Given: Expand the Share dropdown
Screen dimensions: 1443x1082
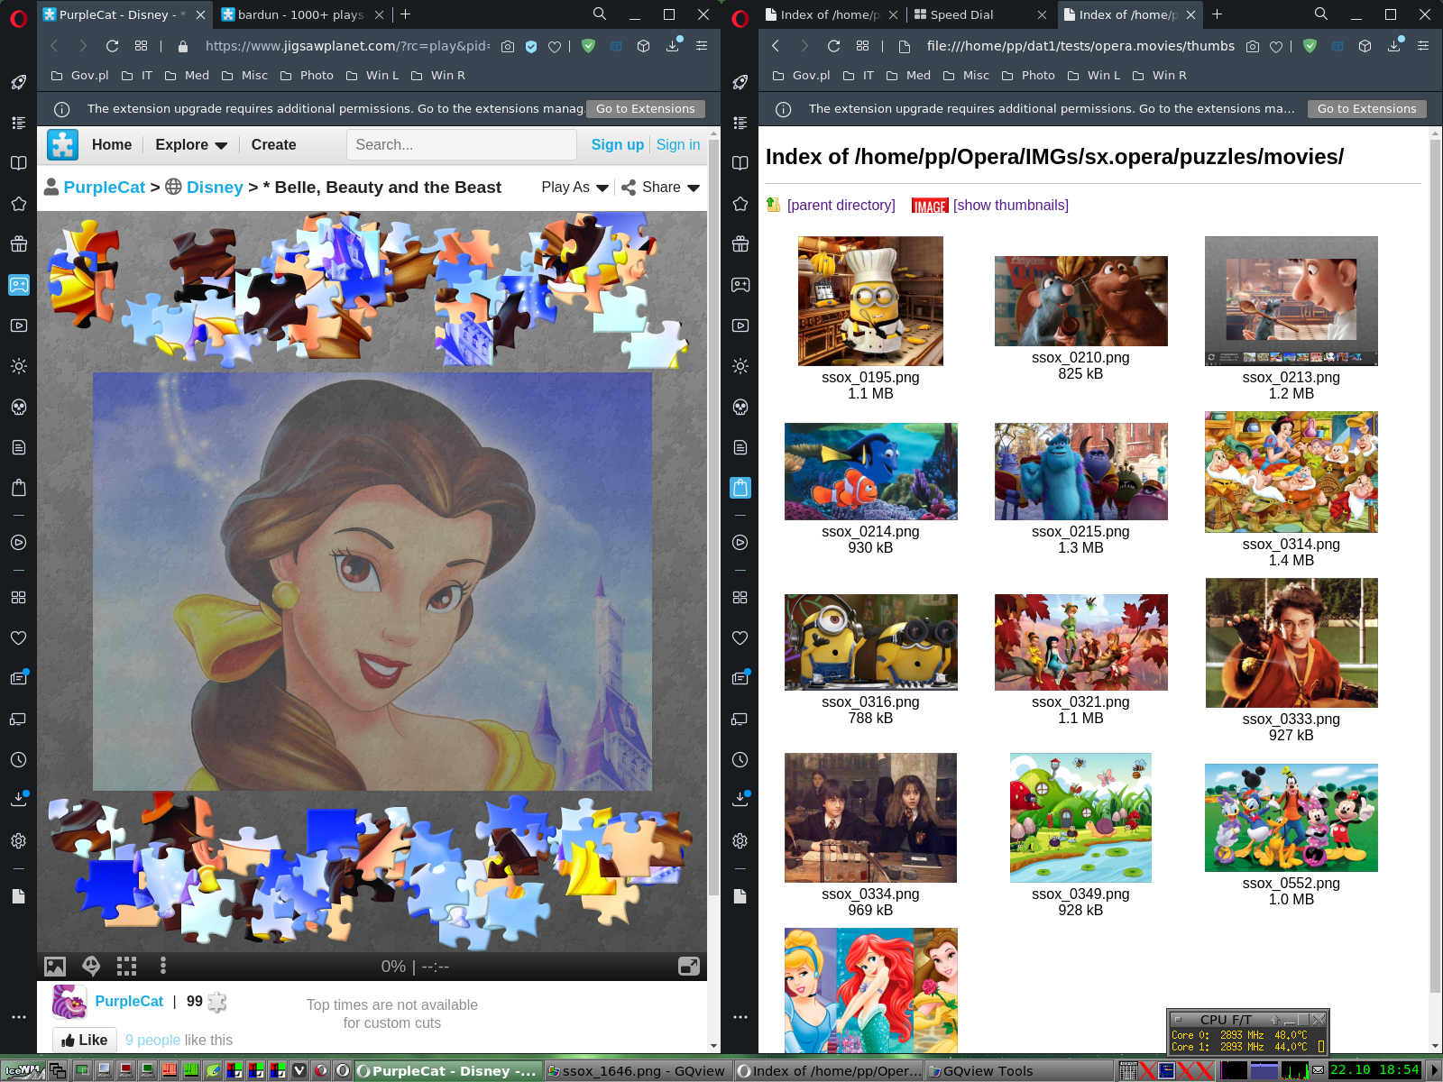Looking at the screenshot, I should [660, 187].
